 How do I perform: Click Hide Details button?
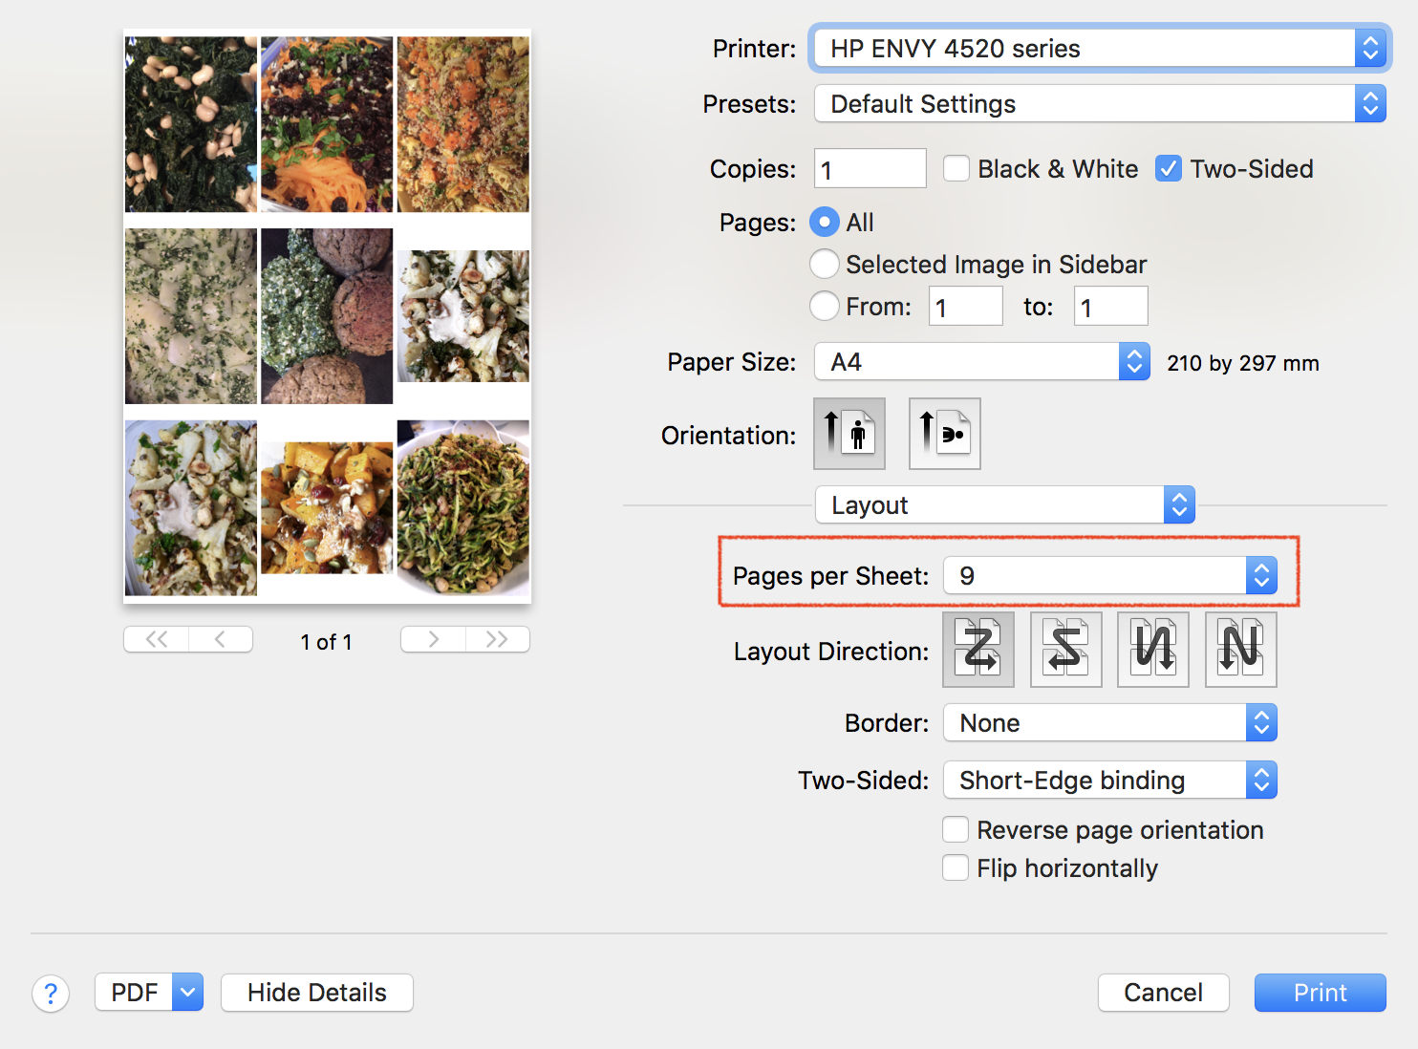point(317,993)
